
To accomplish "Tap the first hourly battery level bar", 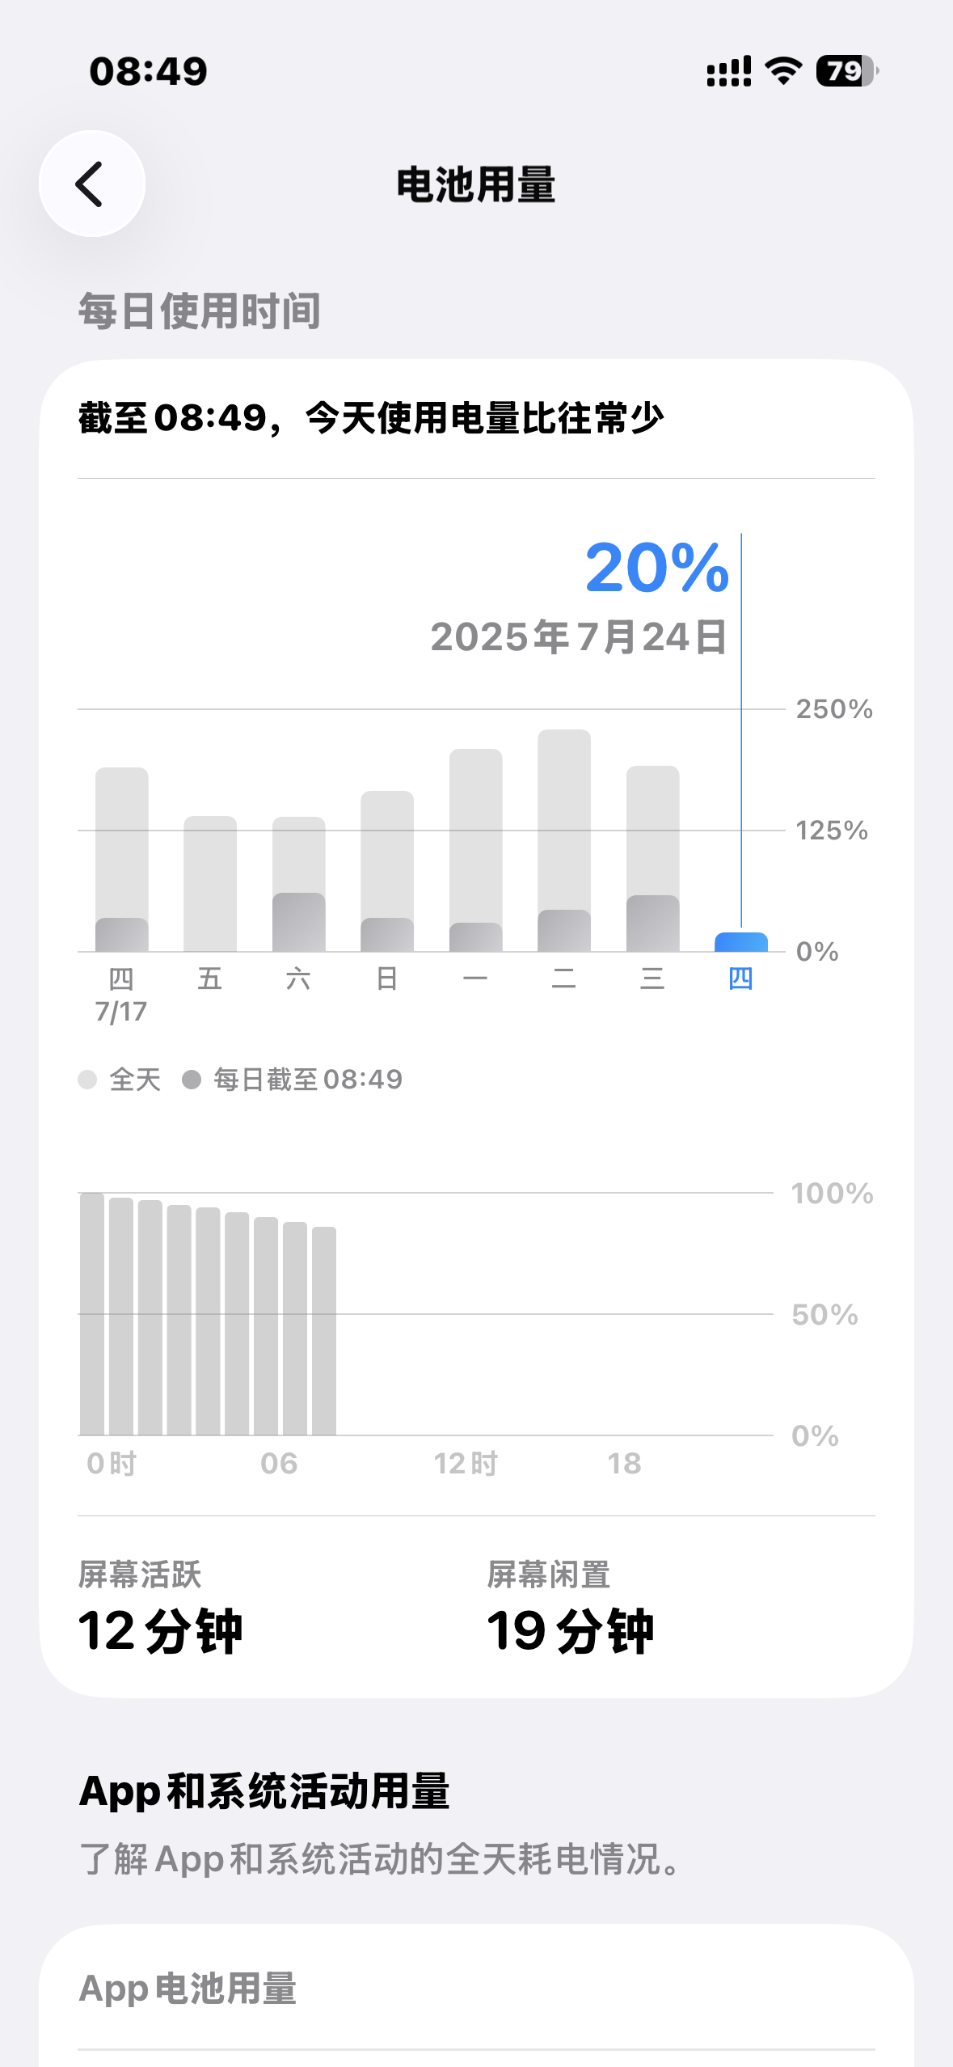I will point(92,1314).
